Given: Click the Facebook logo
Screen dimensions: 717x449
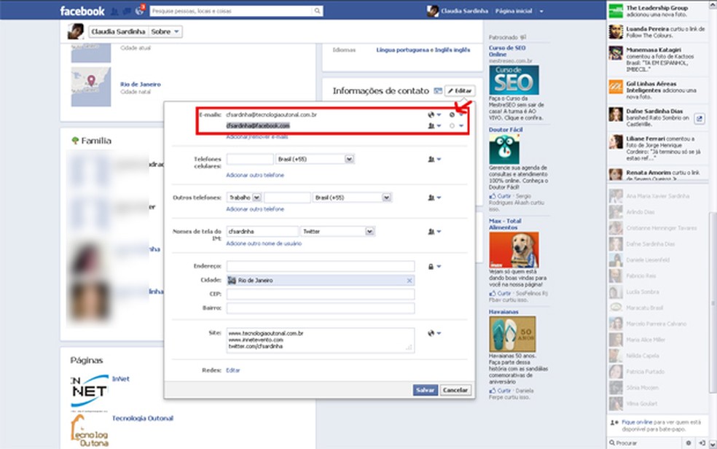Looking at the screenshot, I should coord(82,11).
